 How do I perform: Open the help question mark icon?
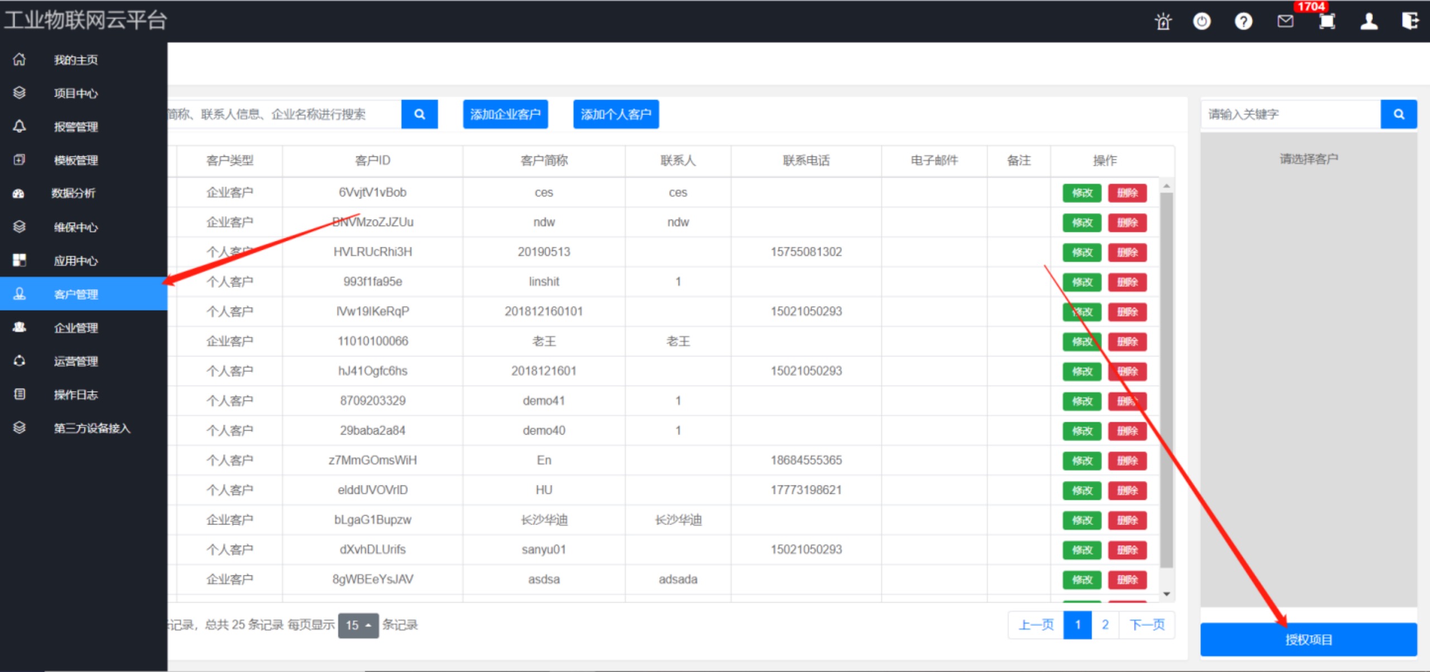coord(1243,22)
